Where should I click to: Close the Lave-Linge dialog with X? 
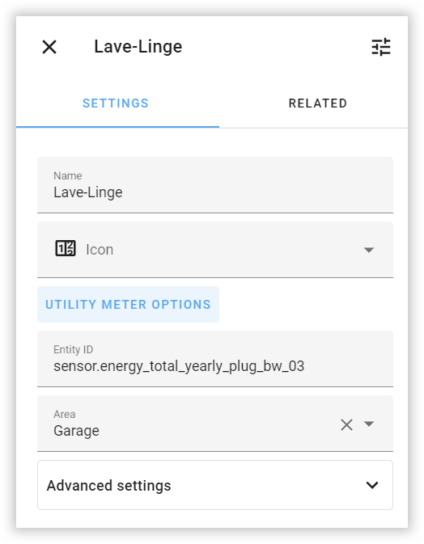49,47
